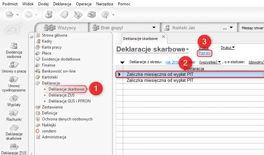Click the pen-and-checkmark toolbar icon
The width and height of the screenshot is (264, 155).
pos(78,15)
